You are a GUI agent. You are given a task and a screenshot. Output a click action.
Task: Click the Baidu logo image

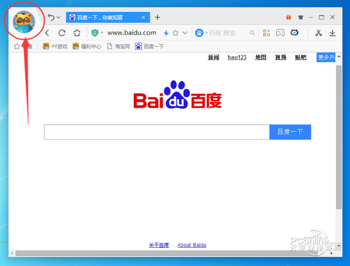tap(177, 95)
